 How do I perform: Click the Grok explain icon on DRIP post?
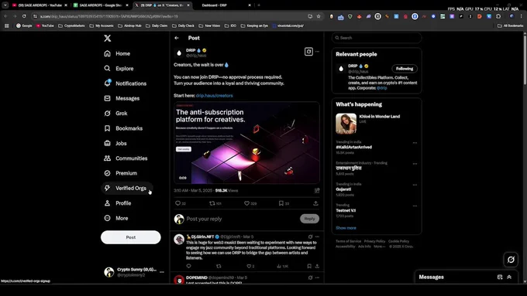[308, 52]
